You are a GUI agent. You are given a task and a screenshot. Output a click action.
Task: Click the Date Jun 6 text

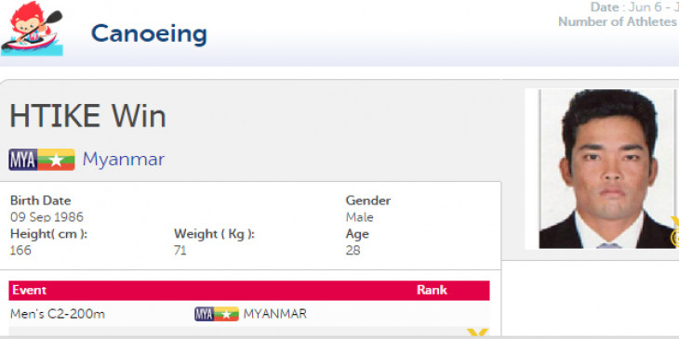(x=634, y=7)
